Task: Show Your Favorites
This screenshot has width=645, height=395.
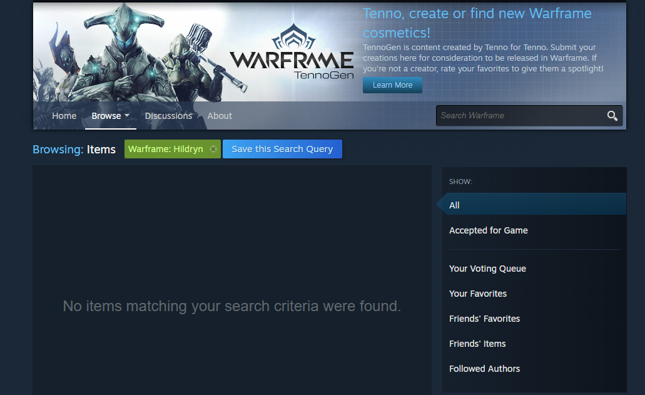Action: (x=477, y=294)
